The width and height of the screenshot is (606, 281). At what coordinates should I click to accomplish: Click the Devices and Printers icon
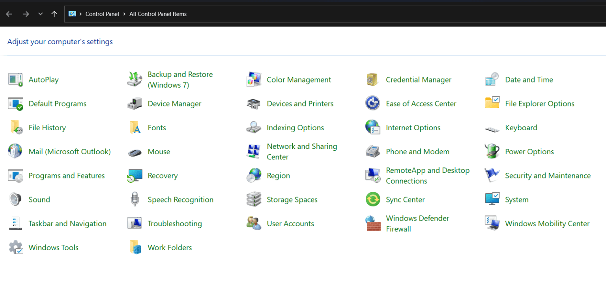pos(254,104)
